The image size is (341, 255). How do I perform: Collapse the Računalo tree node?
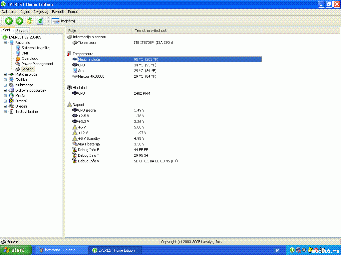5,42
